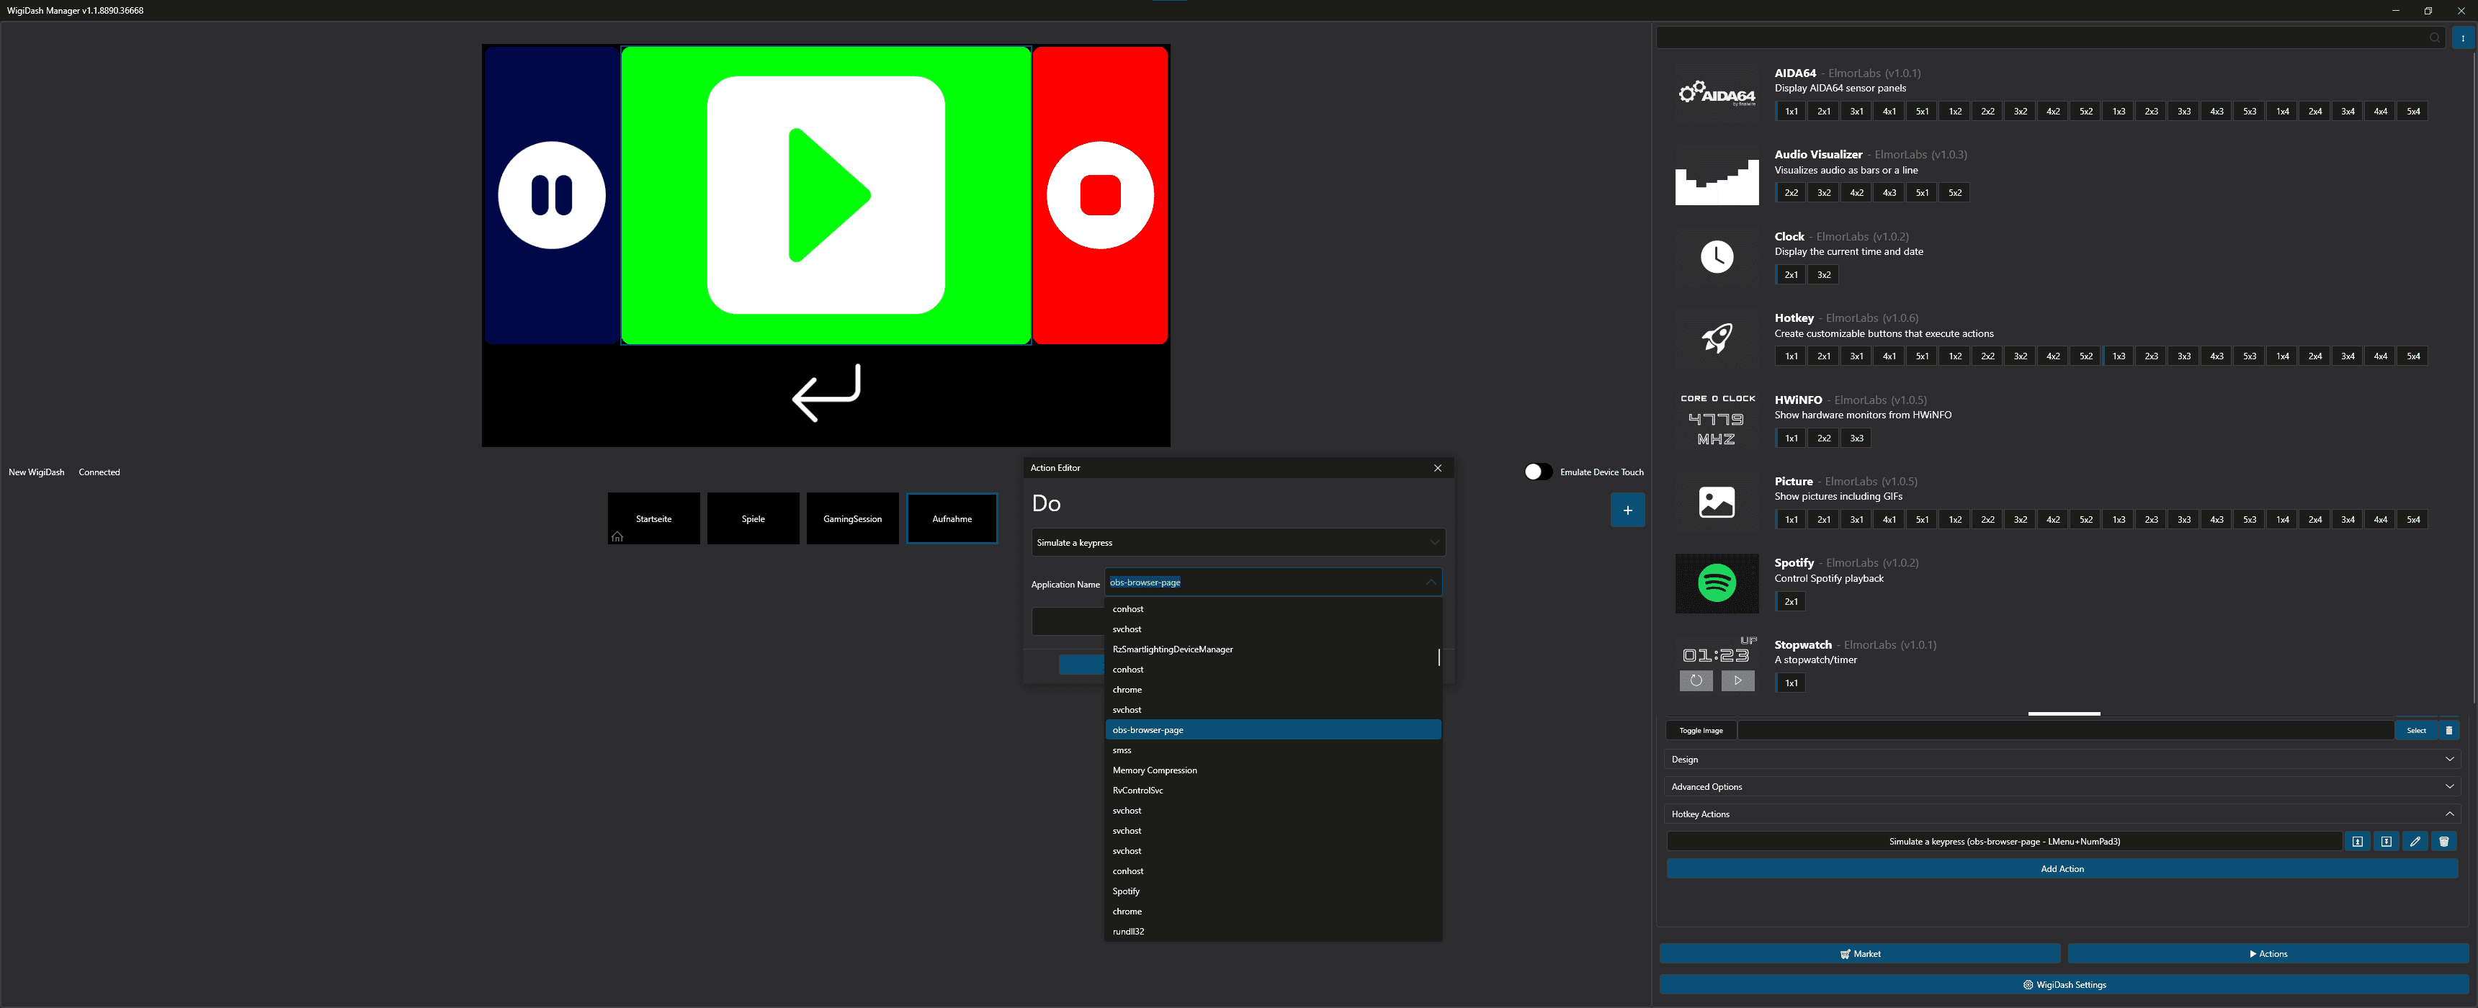Open WigiDash Settings
The height and width of the screenshot is (1008, 2478).
2063,985
